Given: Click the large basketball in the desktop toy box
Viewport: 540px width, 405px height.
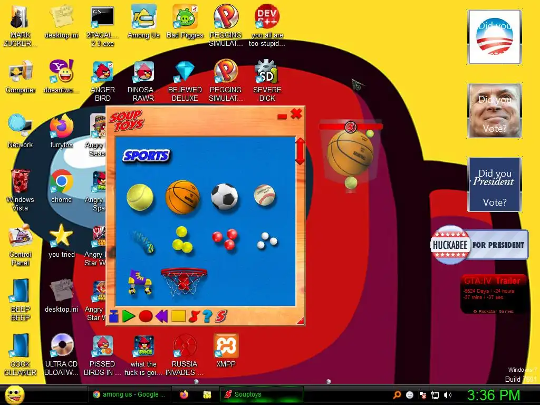Looking at the screenshot, I should (x=350, y=154).
